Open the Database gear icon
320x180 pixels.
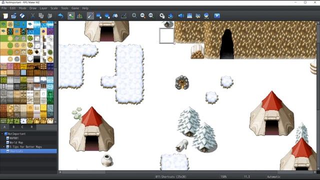[162, 15]
